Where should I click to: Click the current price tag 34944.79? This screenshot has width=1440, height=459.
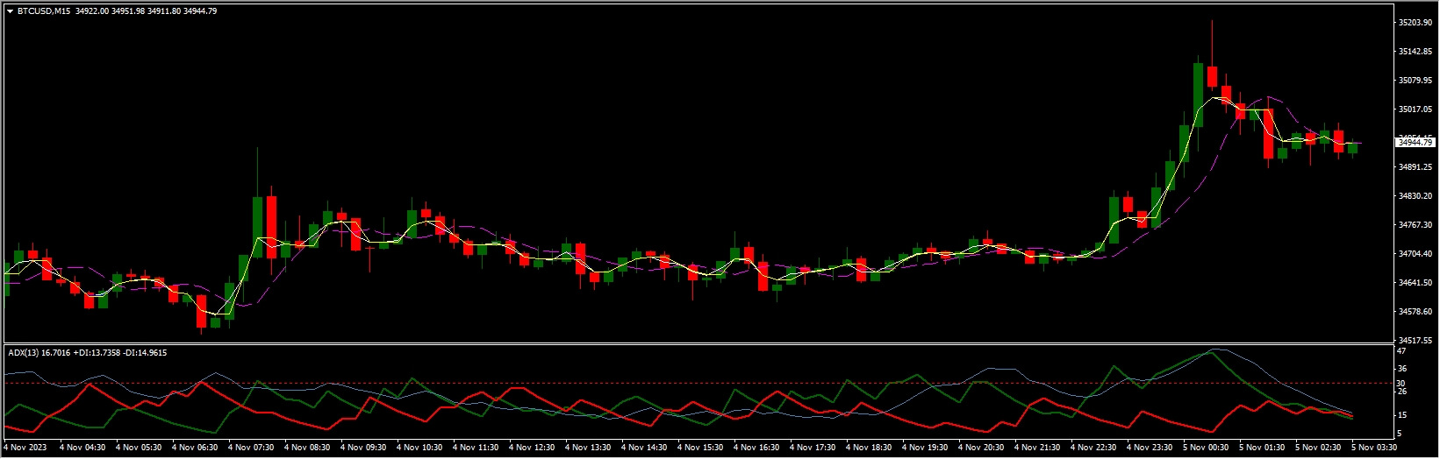point(1415,142)
